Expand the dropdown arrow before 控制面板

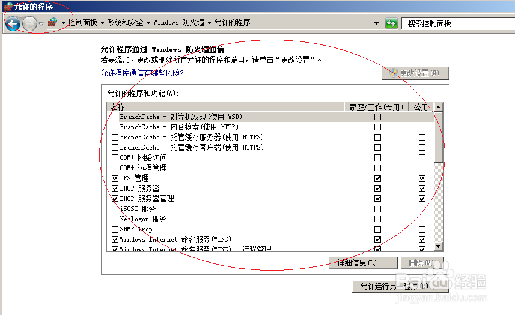point(63,23)
